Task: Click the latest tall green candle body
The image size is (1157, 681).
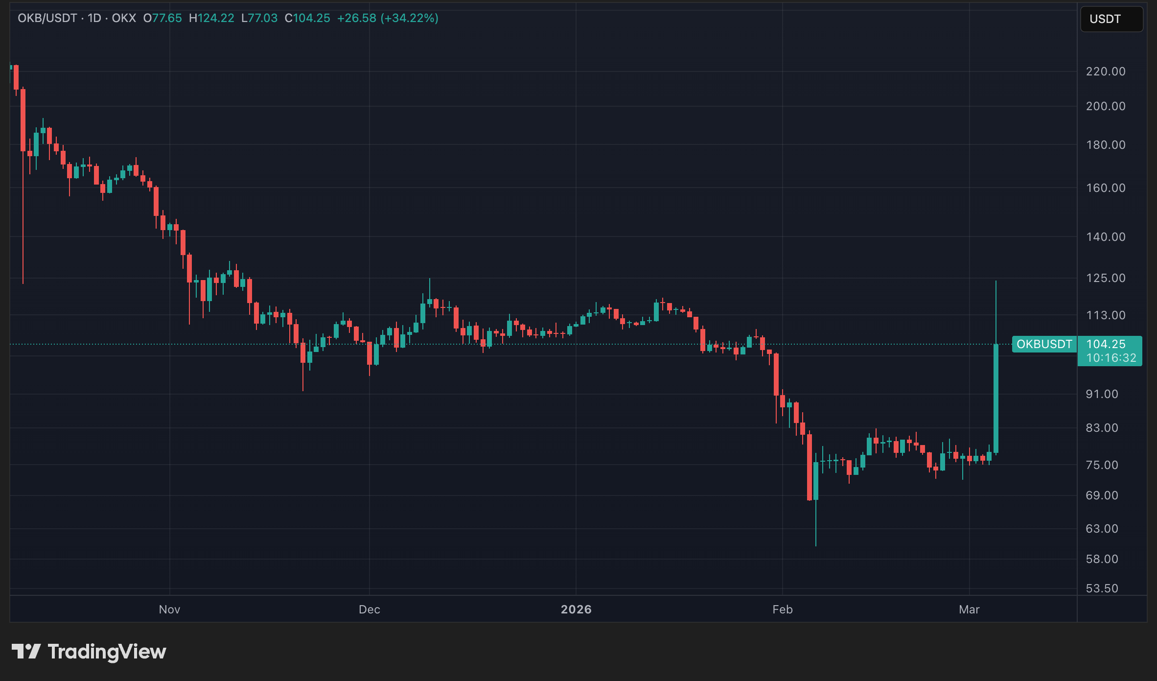Action: (996, 399)
